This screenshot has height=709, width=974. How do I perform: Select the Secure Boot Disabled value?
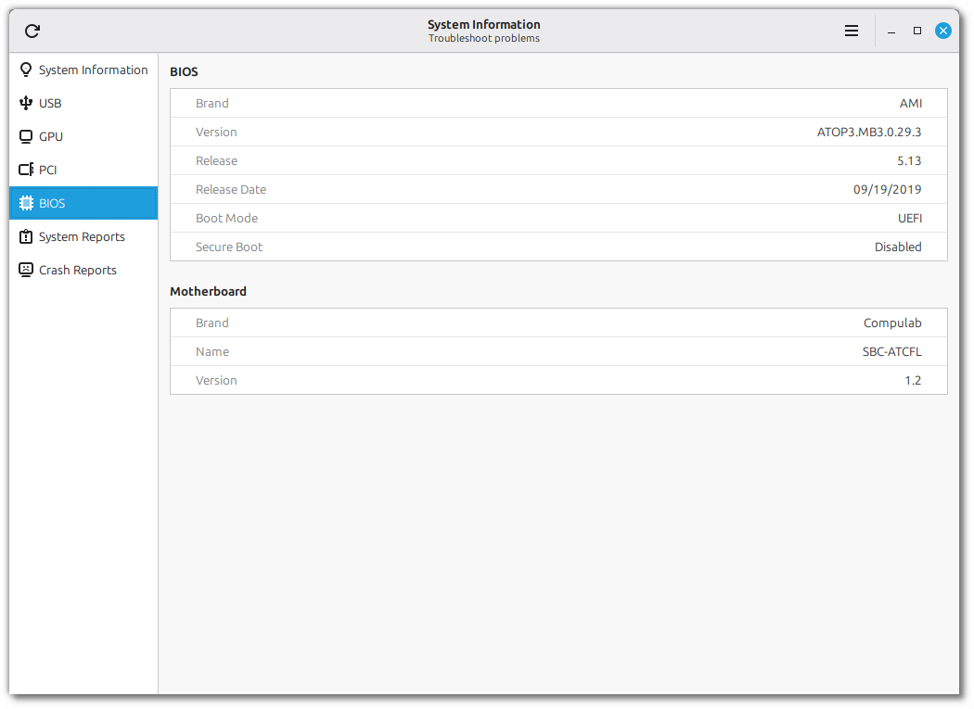[x=897, y=247]
